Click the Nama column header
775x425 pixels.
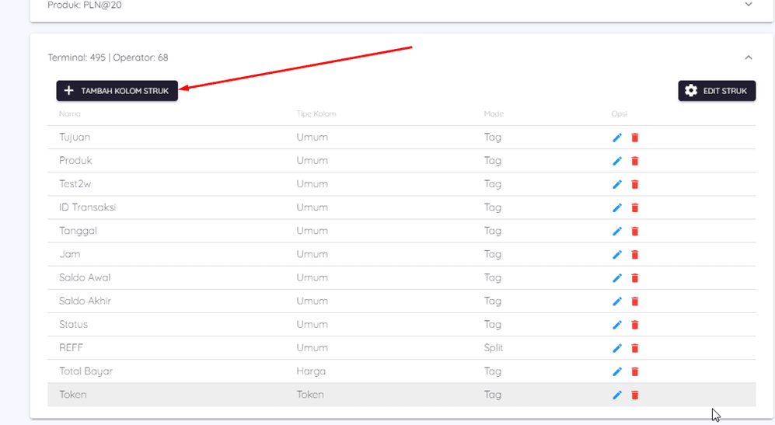70,114
